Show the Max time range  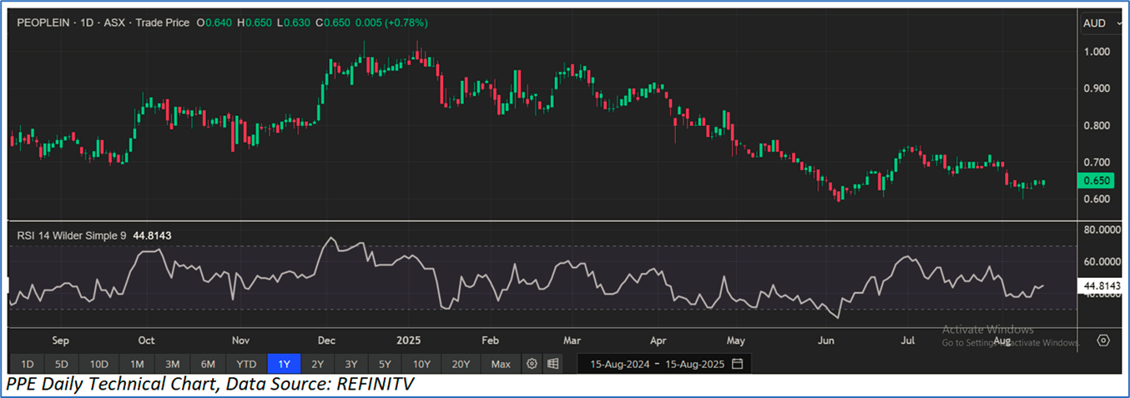[501, 364]
